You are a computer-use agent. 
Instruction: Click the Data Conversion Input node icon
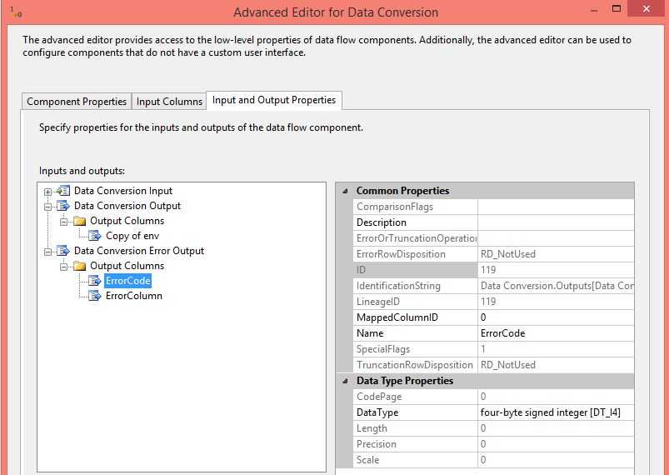click(63, 191)
